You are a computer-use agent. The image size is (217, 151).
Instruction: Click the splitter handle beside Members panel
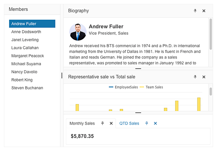click(62, 75)
